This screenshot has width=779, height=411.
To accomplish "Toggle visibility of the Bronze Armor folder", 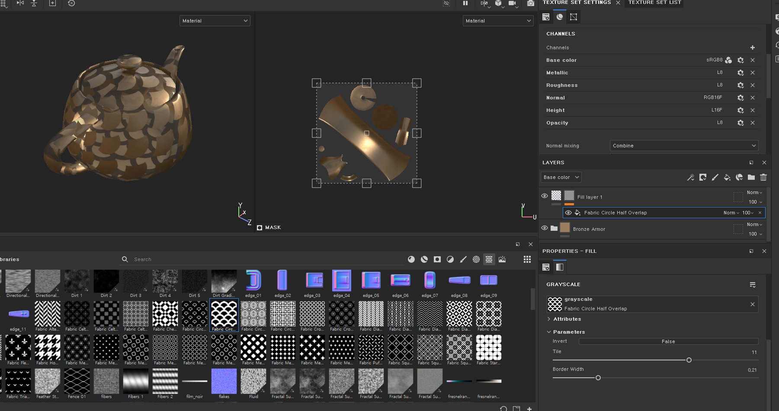I will coord(545,228).
